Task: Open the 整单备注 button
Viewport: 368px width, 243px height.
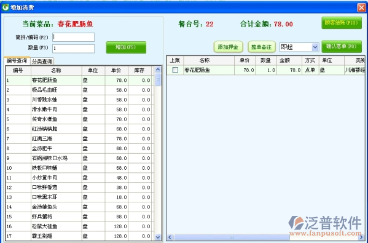Action: [262, 47]
